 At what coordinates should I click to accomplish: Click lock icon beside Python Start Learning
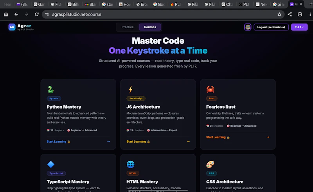(x=69, y=142)
